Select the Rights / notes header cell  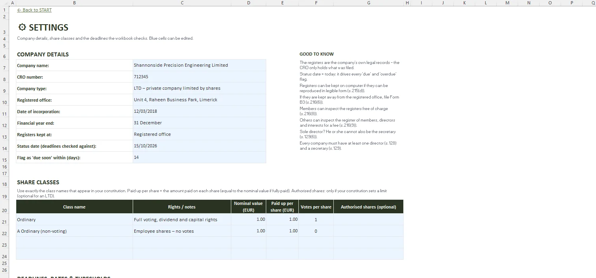tap(182, 207)
